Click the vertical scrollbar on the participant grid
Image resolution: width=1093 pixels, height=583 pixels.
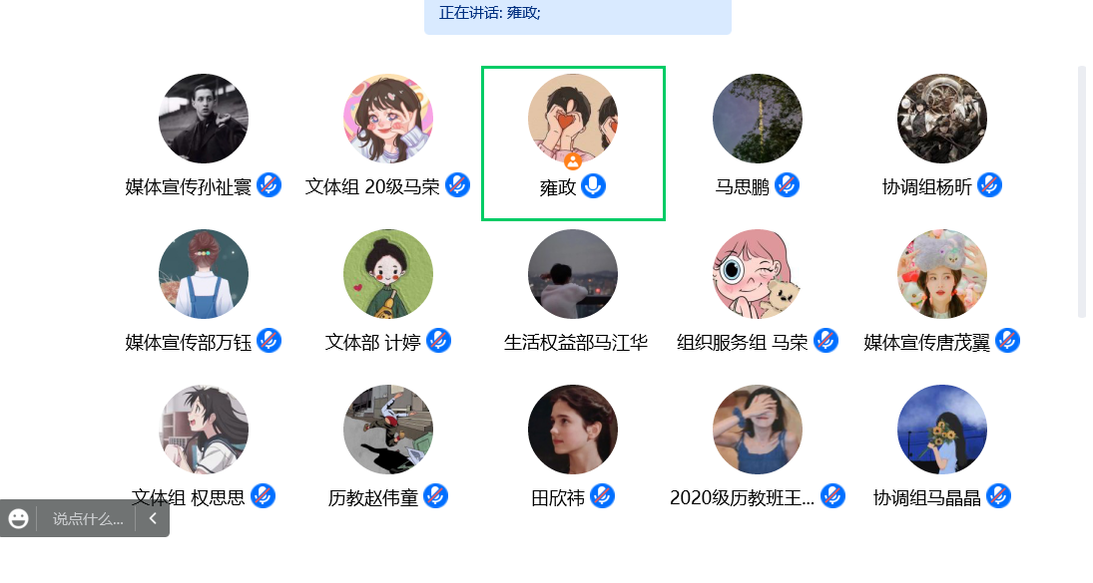tap(1081, 192)
